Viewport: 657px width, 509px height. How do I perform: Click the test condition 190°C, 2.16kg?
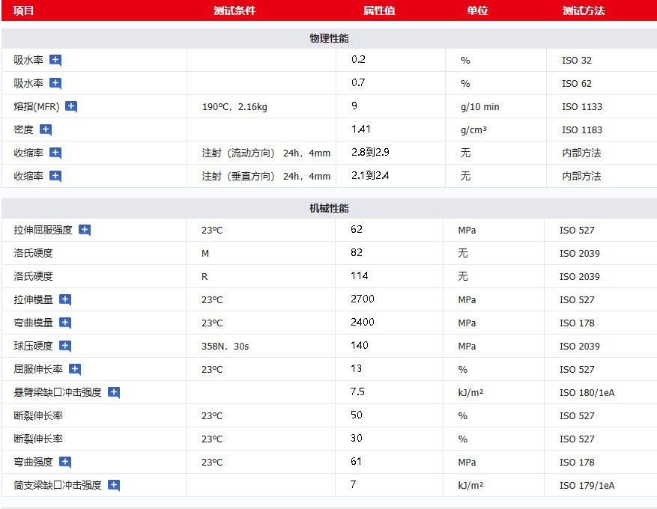click(234, 107)
